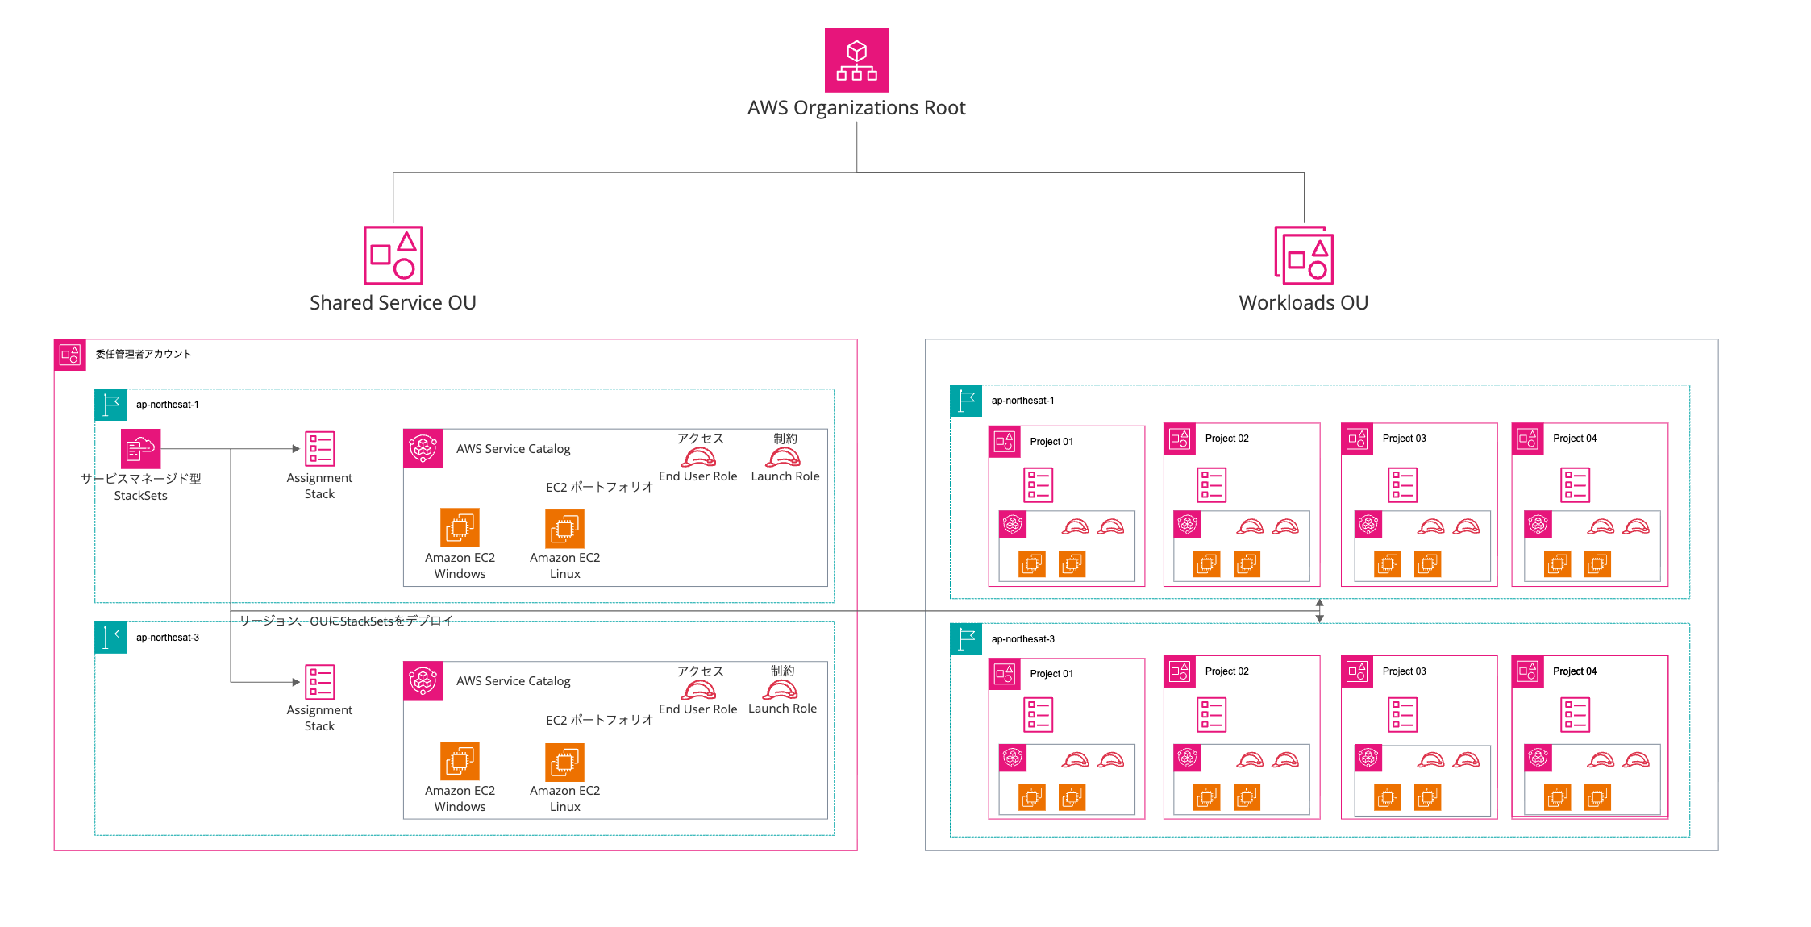Select the Project 01 account icon under Workloads
Screen dimensions: 1811x927
1005,442
